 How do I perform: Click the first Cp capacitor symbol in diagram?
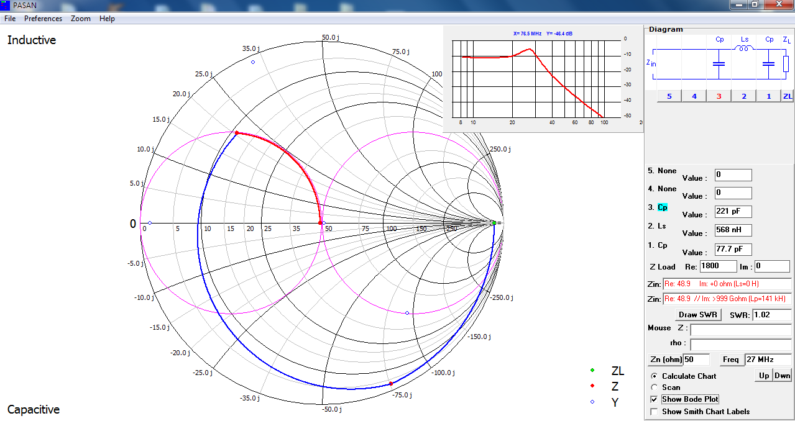719,63
